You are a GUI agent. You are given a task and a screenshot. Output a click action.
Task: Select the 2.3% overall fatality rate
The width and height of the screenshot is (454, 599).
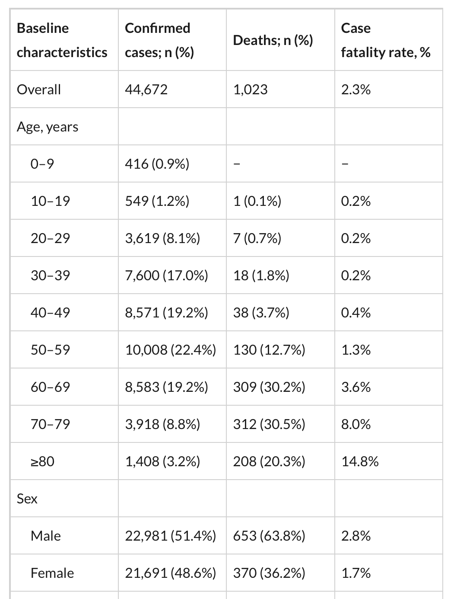pos(356,90)
